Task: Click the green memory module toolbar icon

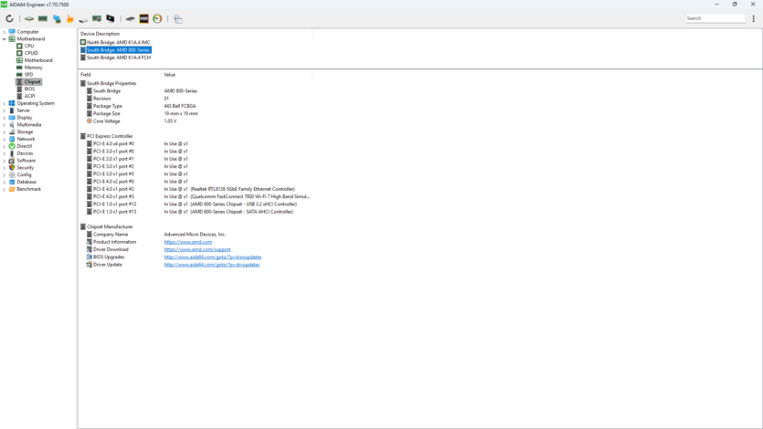Action: click(x=43, y=18)
